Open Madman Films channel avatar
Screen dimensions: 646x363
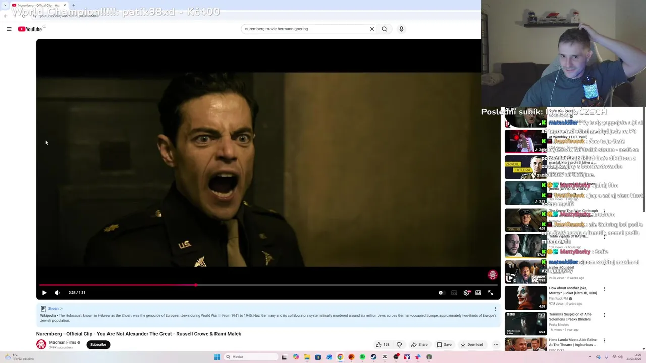[x=41, y=344]
